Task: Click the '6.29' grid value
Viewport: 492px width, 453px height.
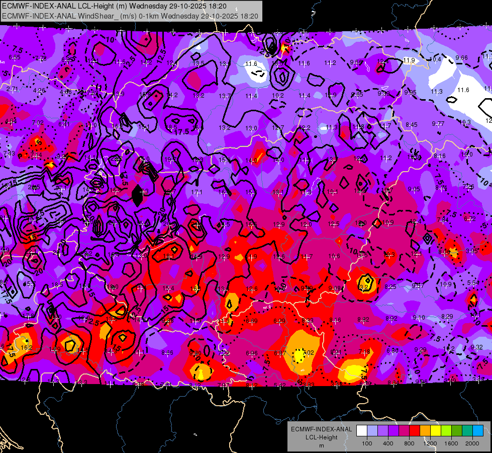Action: point(279,321)
